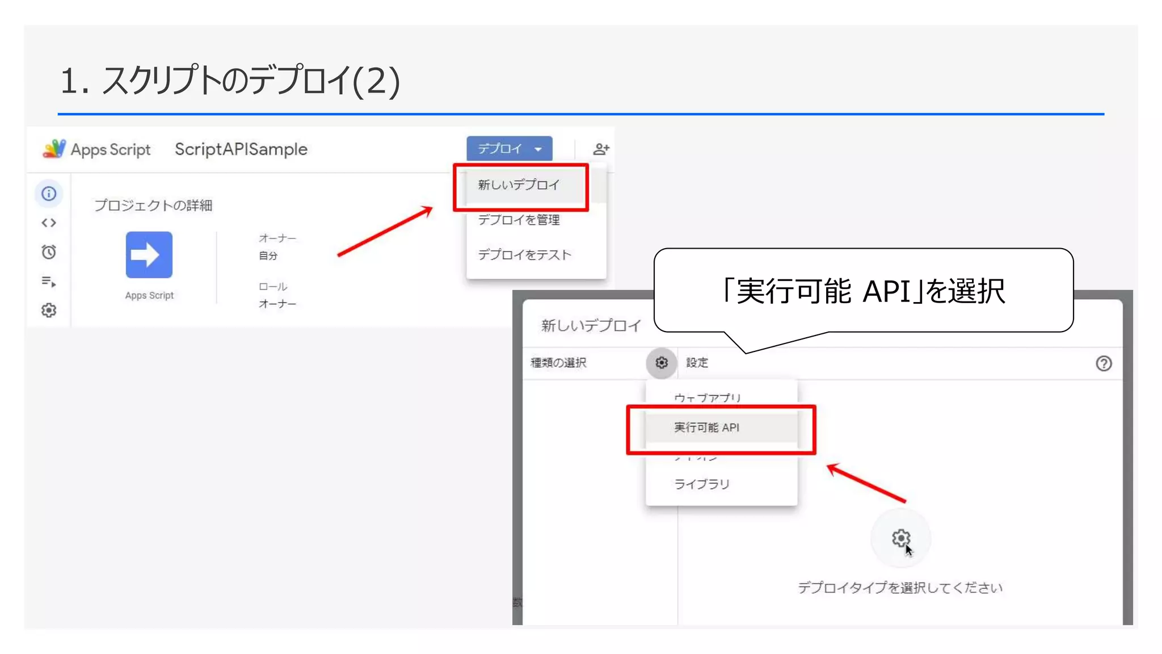The height and width of the screenshot is (654, 1162).
Task: Open Project Settings gear in sidebar
Action: 49,310
